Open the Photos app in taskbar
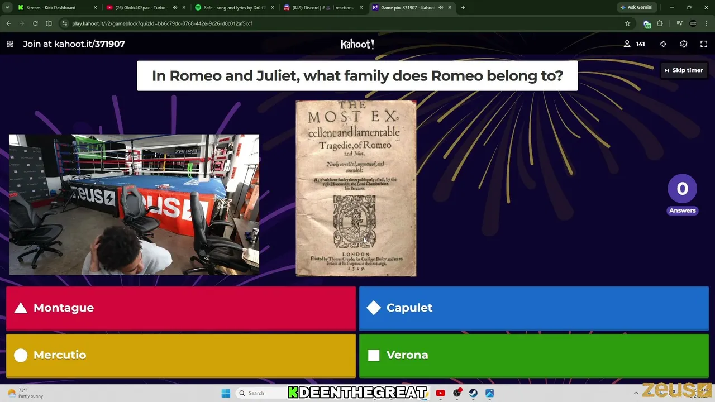Image resolution: width=715 pixels, height=402 pixels. (489, 393)
